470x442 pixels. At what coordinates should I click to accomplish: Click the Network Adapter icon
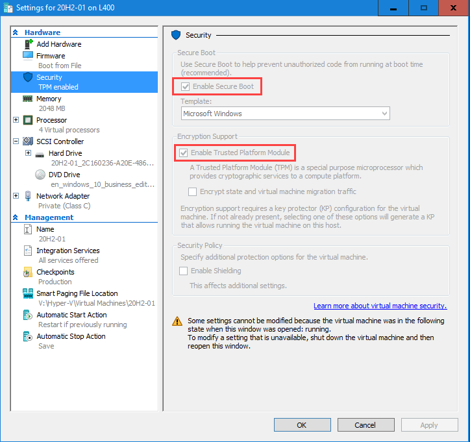pyautogui.click(x=28, y=196)
